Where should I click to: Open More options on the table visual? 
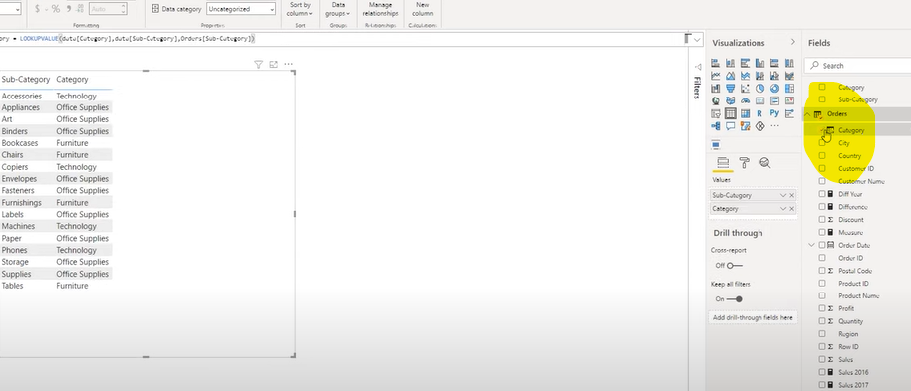click(288, 64)
